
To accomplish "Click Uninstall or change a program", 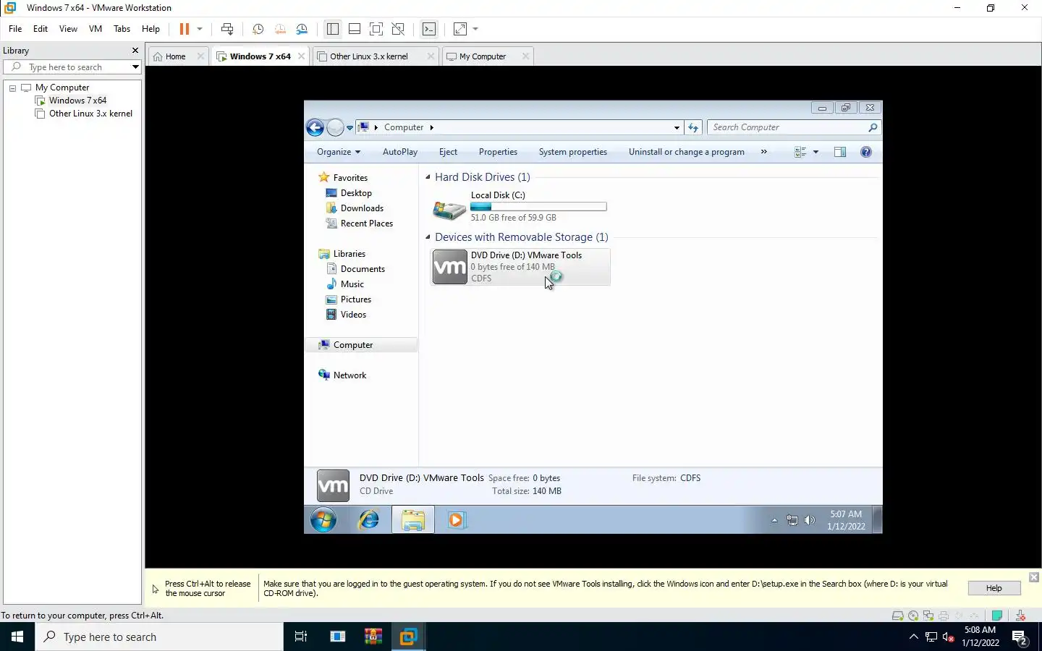I will [x=686, y=152].
